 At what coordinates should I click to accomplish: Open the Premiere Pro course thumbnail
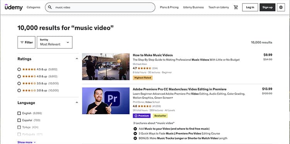point(106,101)
